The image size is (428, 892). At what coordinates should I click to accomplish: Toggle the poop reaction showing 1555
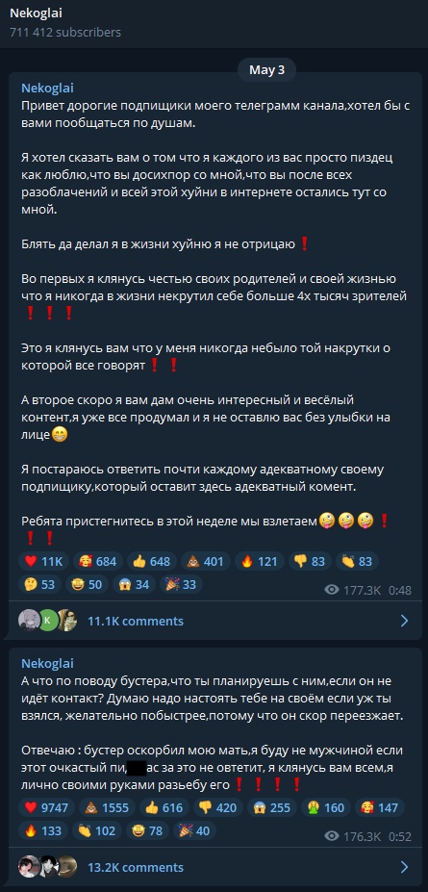pos(107,808)
